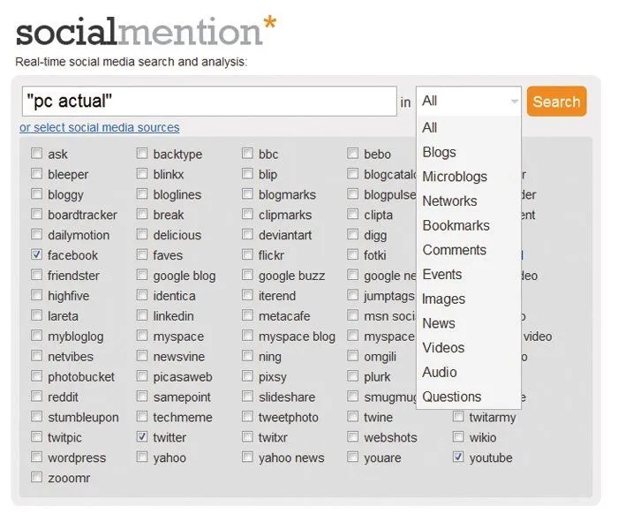Viewport: 618px width, 522px height.
Task: Open the search category dropdown arrow
Action: point(514,102)
